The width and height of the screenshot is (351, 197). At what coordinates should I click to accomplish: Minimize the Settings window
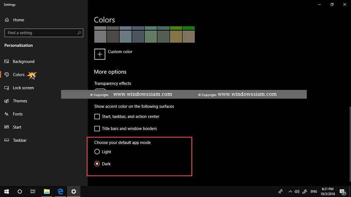319,5
